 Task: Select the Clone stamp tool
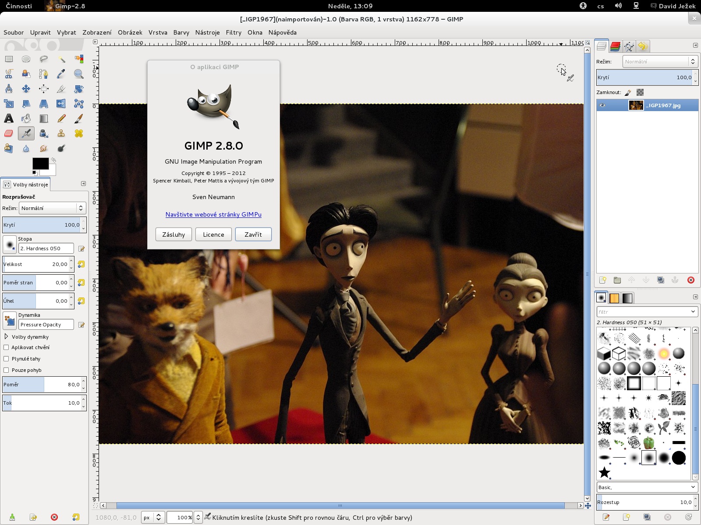click(x=61, y=133)
